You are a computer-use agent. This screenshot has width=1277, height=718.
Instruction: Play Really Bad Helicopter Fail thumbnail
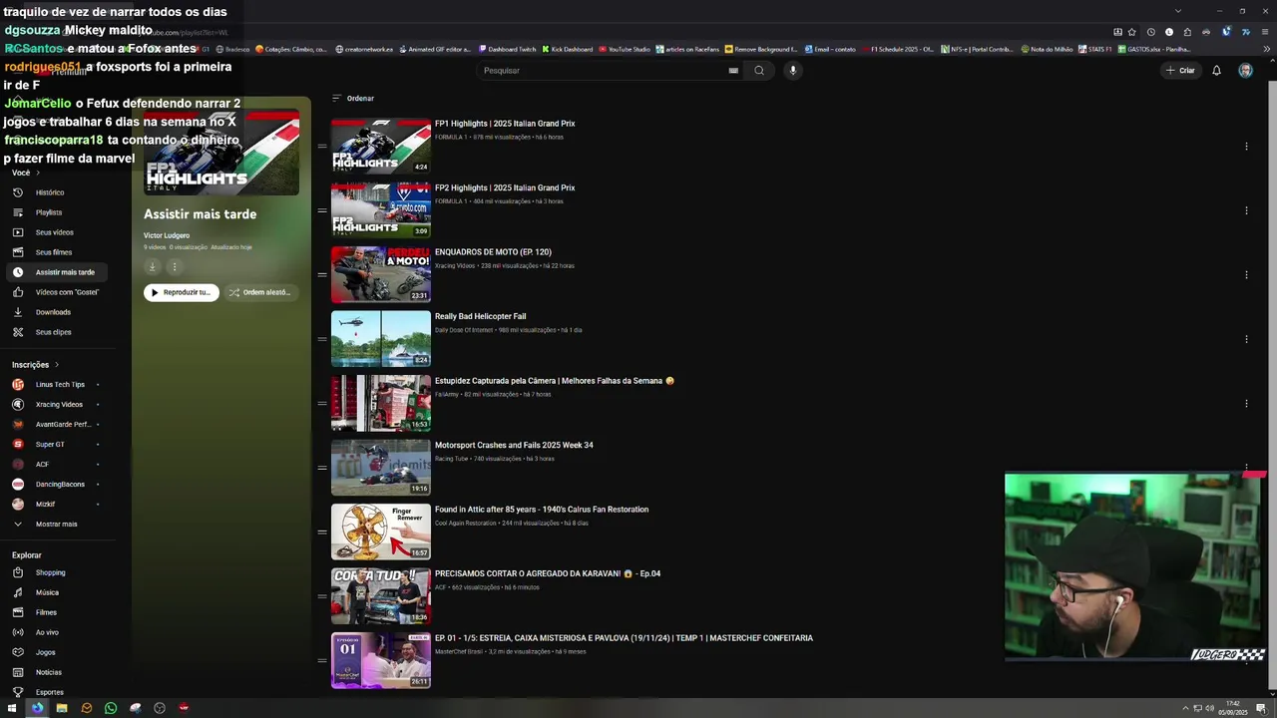[381, 339]
